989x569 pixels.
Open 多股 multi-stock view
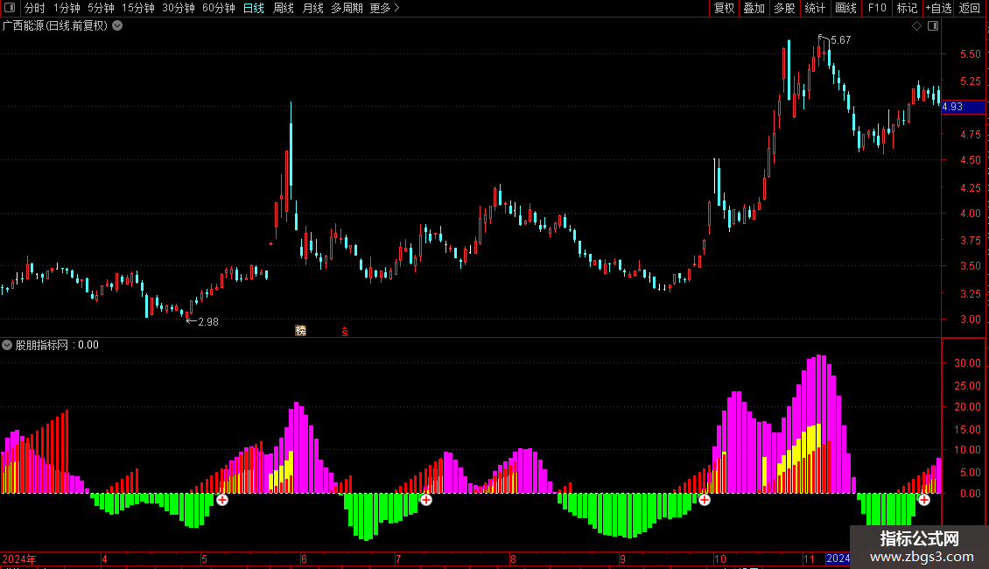[784, 8]
